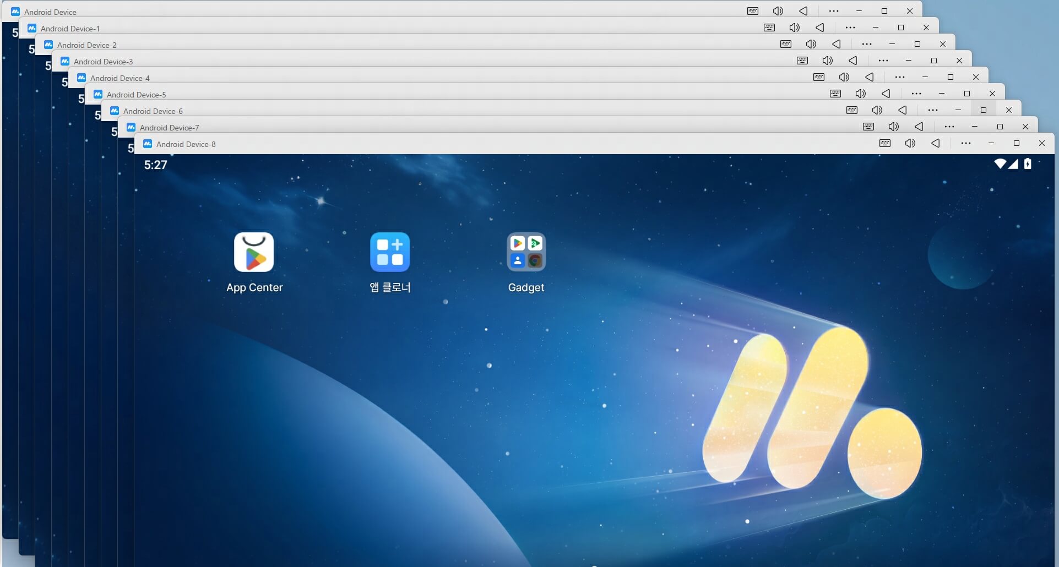Click the Android Device-8 title bar text
This screenshot has height=567, width=1059.
(x=186, y=144)
